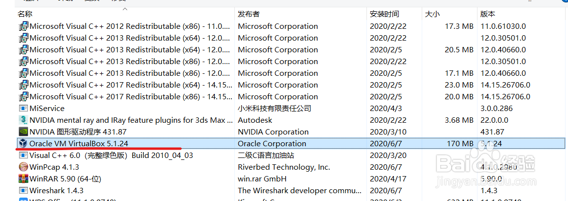This screenshot has height=201, width=568.
Task: Click the green NVIDIA 图形驱动程序 icon
Action: click(x=23, y=132)
